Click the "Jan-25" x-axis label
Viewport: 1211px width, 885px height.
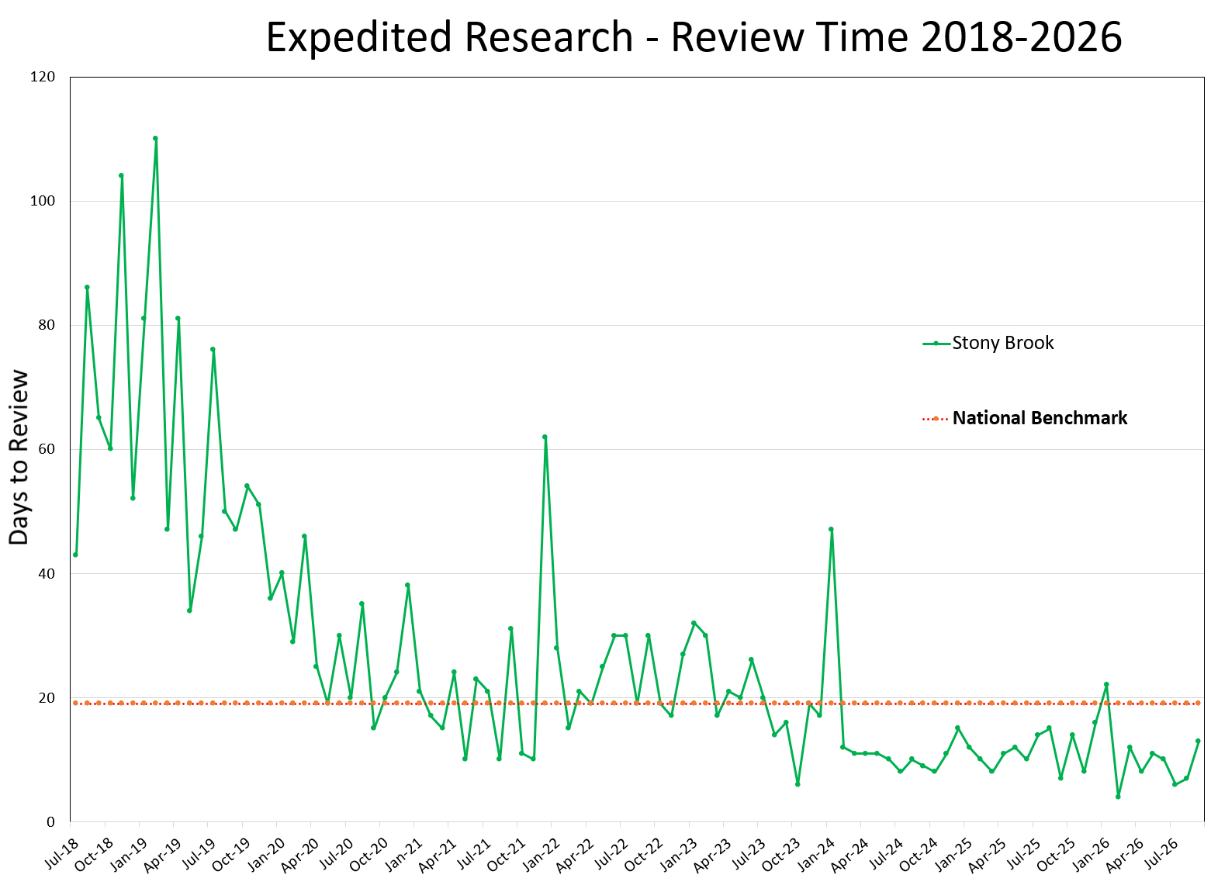(x=953, y=853)
